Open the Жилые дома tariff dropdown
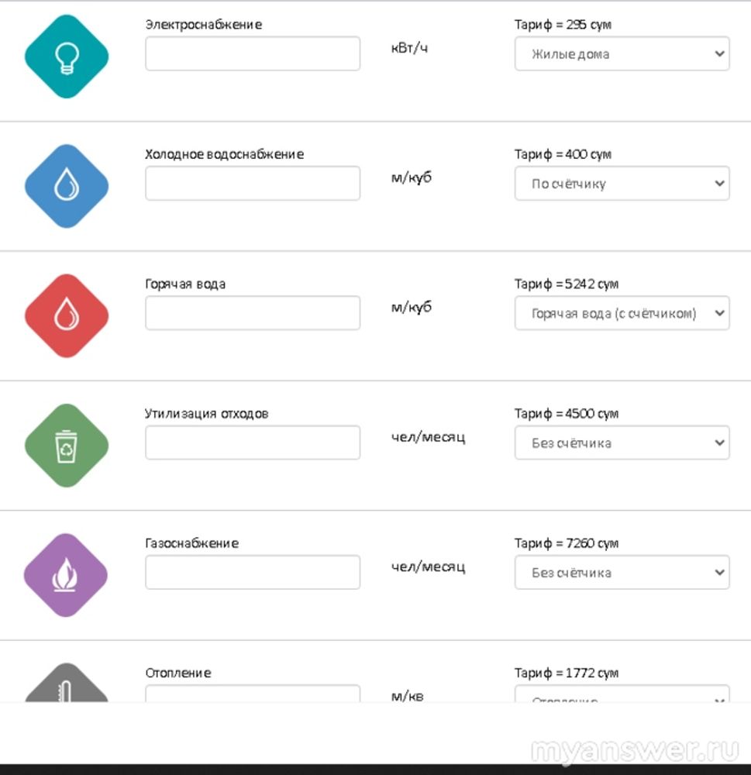 pos(622,54)
